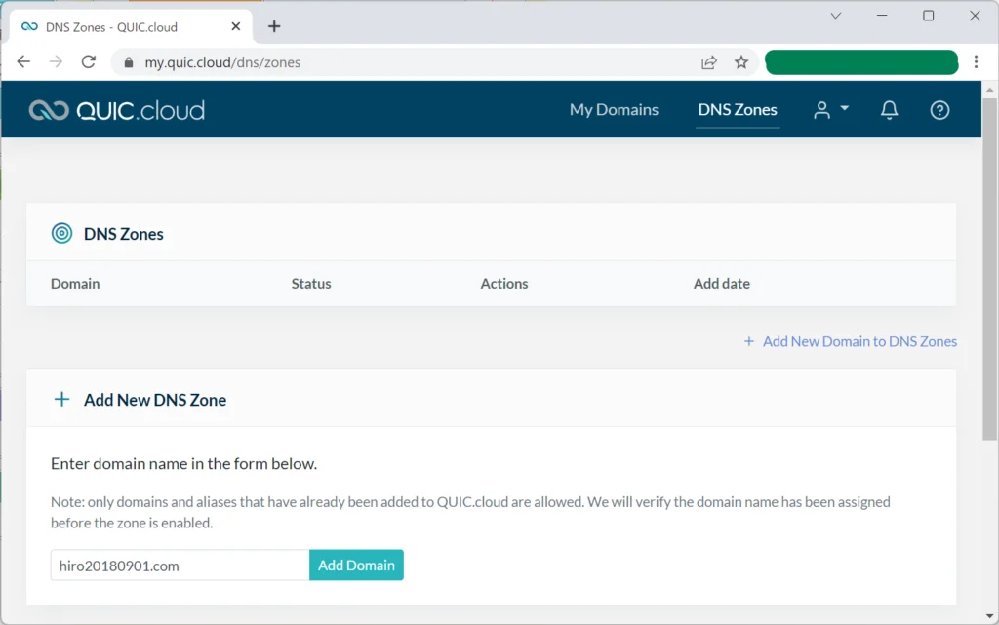Focus the domain name input field
The height and width of the screenshot is (625, 999).
[x=180, y=566]
